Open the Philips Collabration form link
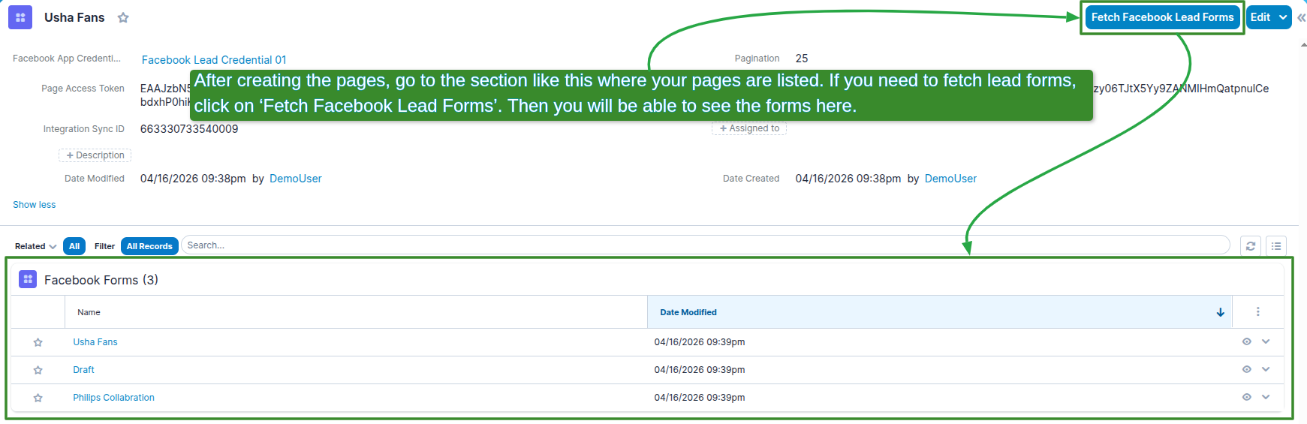Screen dimensions: 1307x424 [113, 398]
